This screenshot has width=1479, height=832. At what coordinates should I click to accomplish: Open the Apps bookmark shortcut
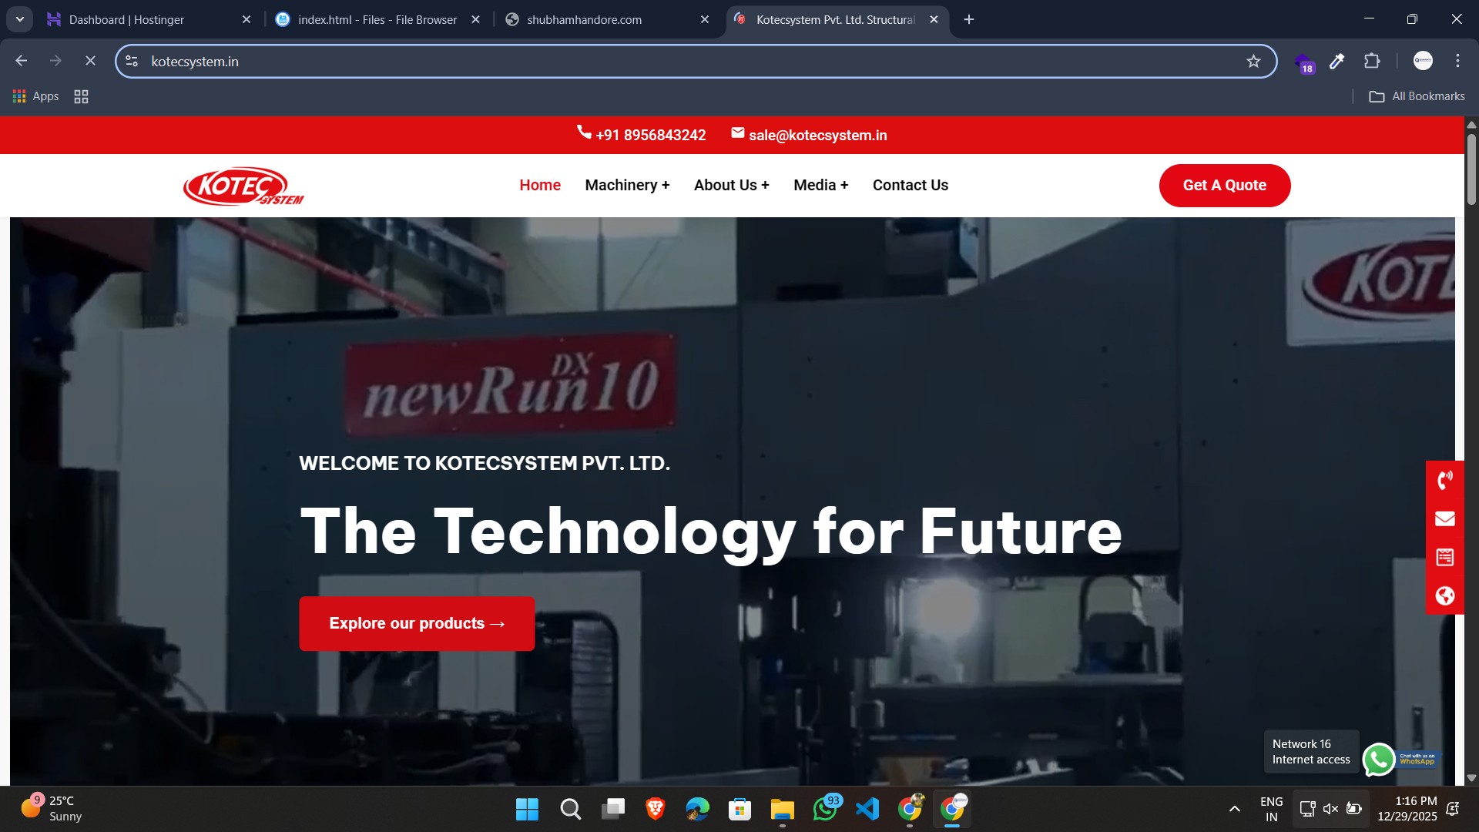pyautogui.click(x=35, y=96)
